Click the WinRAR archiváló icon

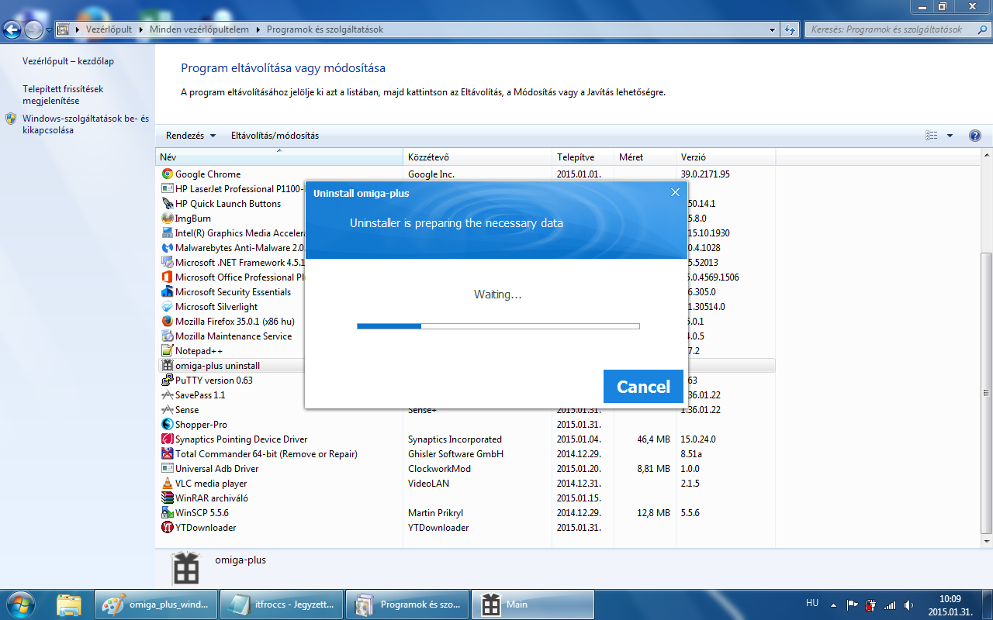point(167,498)
